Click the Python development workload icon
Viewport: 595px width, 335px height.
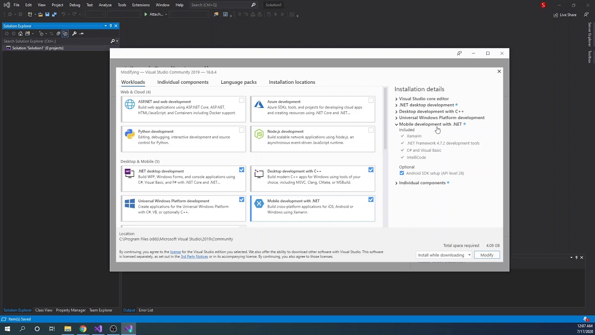click(x=130, y=134)
